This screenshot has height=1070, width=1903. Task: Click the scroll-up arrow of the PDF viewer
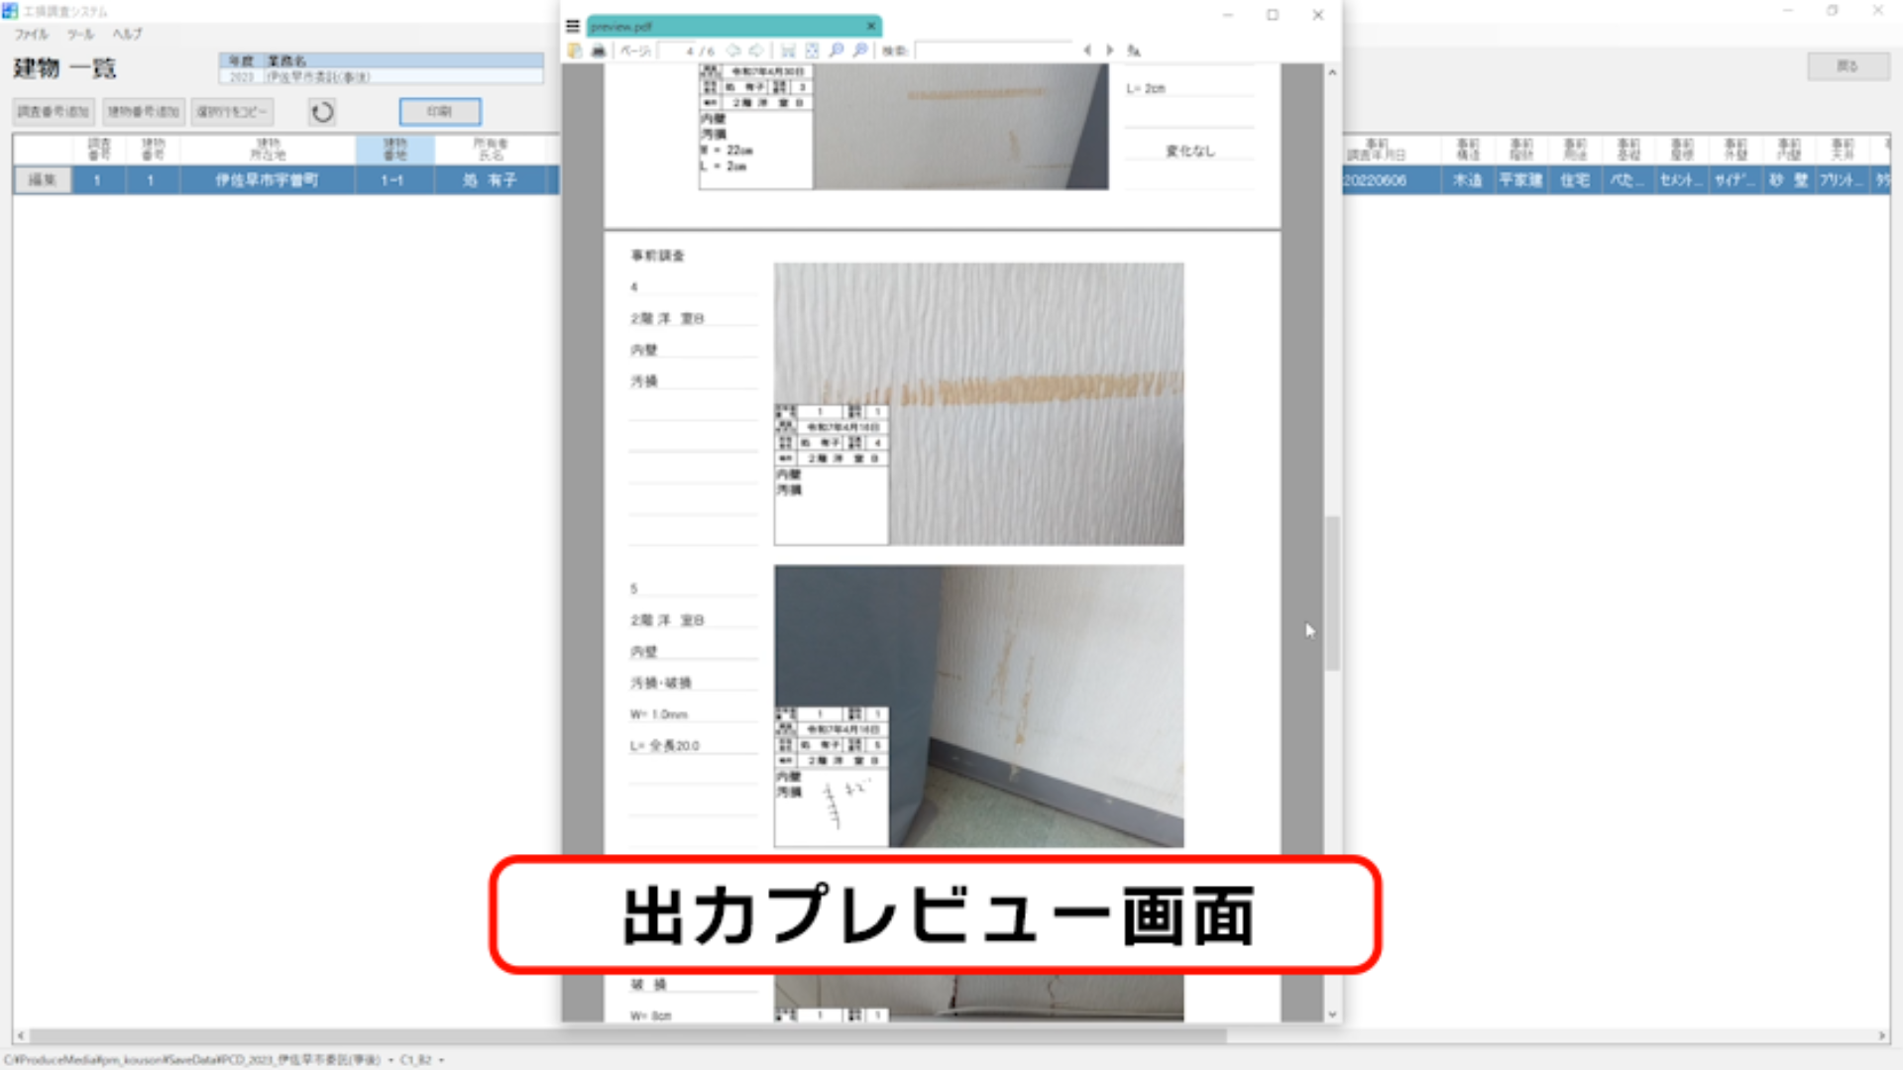point(1333,72)
